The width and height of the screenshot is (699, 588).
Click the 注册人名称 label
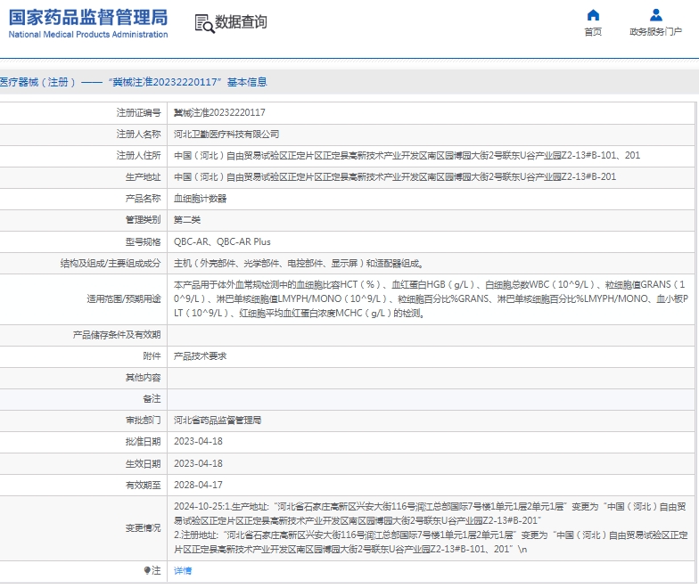[139, 134]
